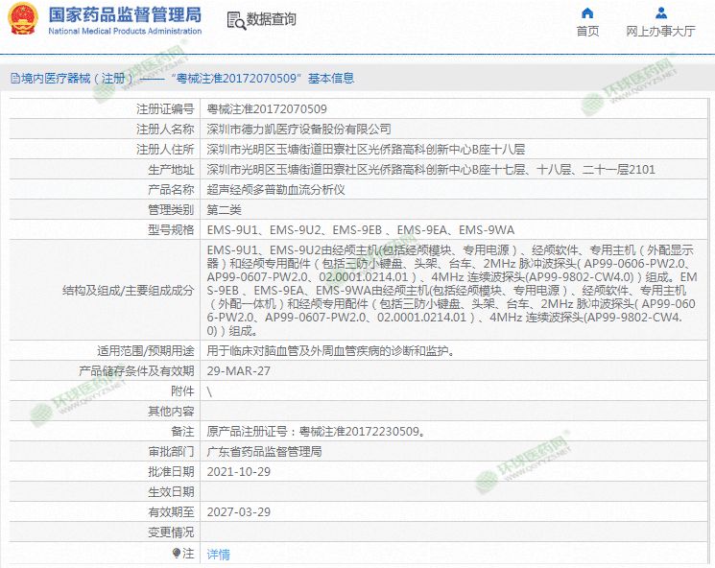715x568 pixels.
Task: Click the lightbulb icon beside 注
Action: click(x=176, y=554)
